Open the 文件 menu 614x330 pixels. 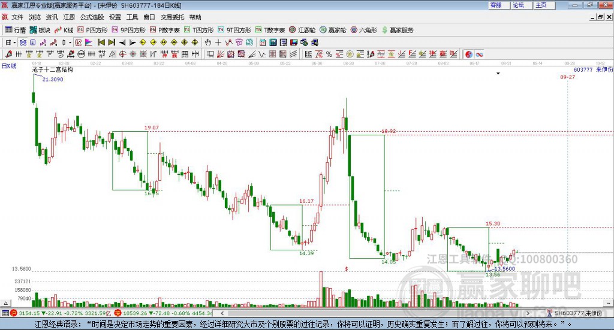(17, 17)
